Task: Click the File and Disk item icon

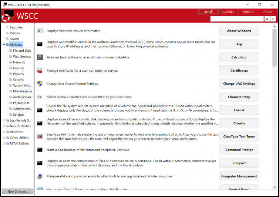Action: point(10,51)
